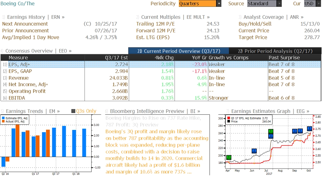Click Trailing 12M P/E value 24.53
The image size is (322, 176).
pos(213,24)
